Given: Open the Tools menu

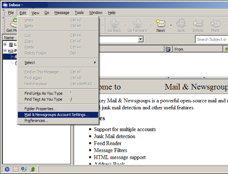Looking at the screenshot, I should (x=79, y=13).
